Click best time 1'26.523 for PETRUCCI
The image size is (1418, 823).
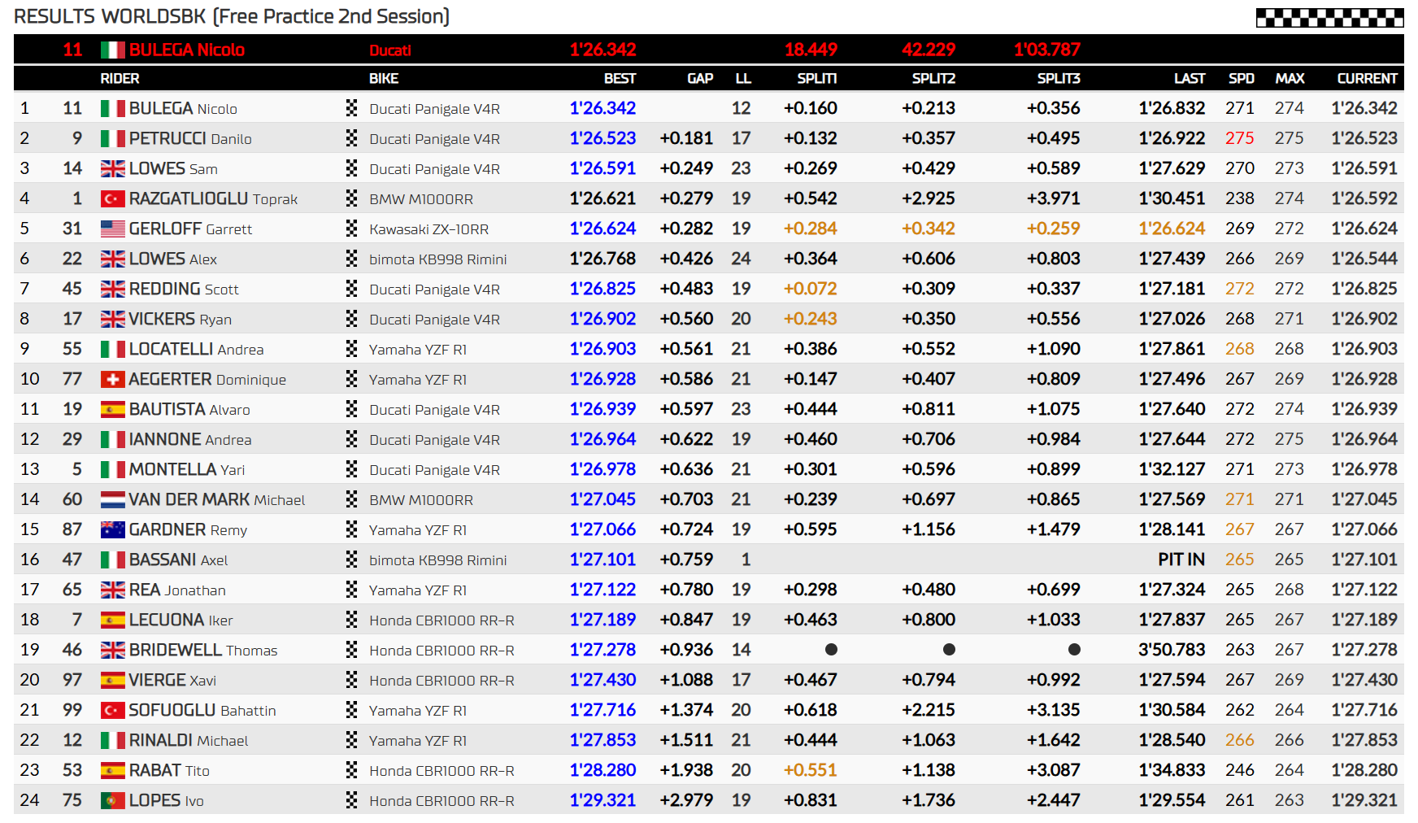pos(602,139)
